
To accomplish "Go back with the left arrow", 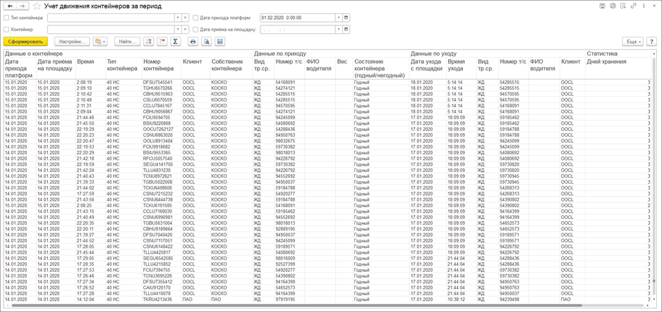I will [x=10, y=6].
